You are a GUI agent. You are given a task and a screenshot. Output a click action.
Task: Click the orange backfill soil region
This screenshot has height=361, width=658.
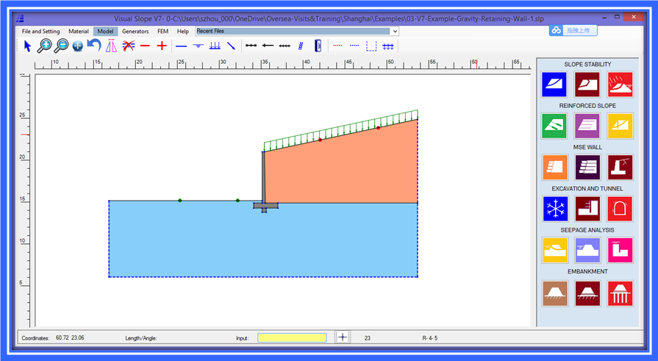(338, 173)
